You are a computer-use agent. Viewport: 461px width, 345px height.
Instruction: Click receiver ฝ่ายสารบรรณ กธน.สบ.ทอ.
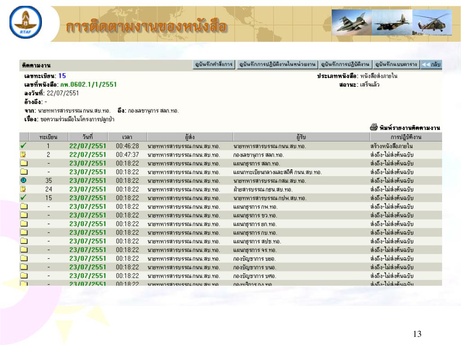pos(263,189)
